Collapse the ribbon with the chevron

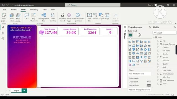tap(176, 23)
